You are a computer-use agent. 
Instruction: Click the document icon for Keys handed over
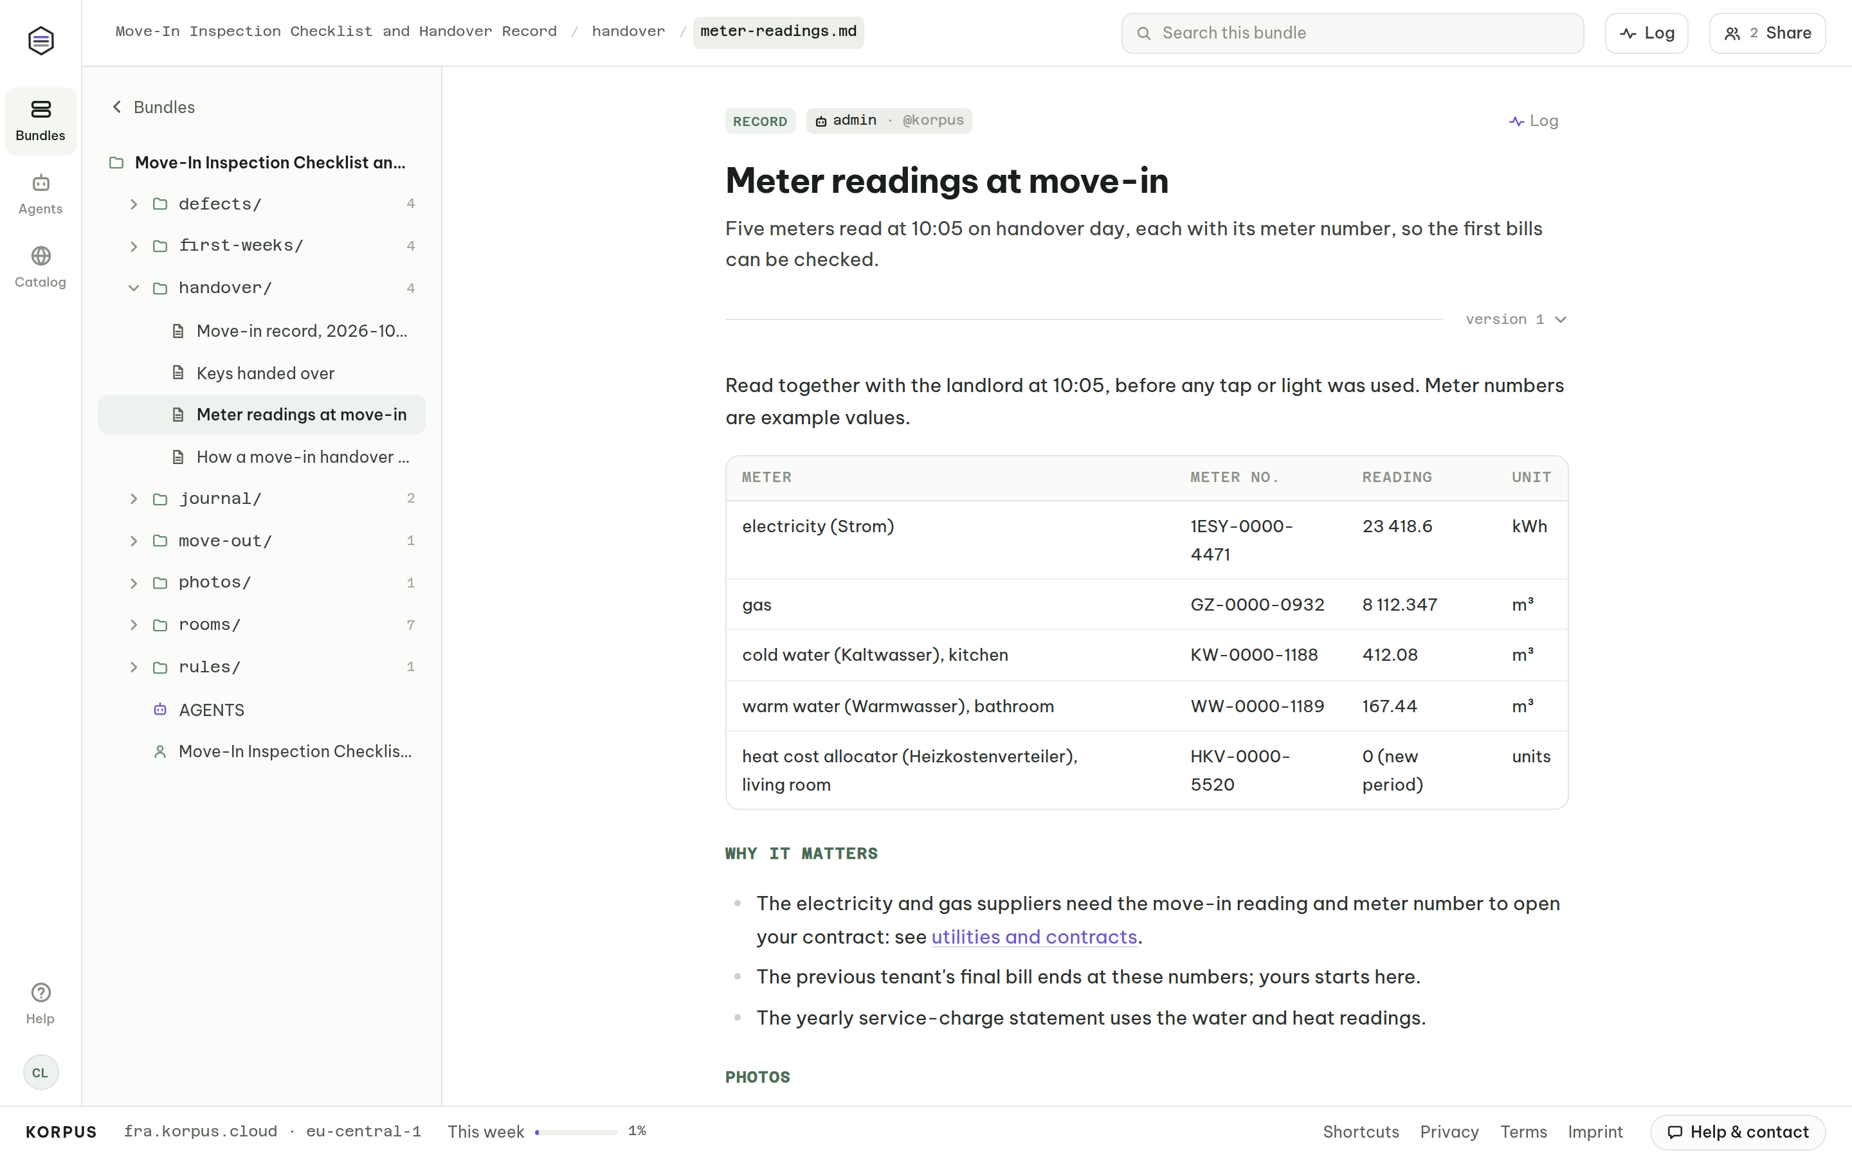(x=178, y=373)
